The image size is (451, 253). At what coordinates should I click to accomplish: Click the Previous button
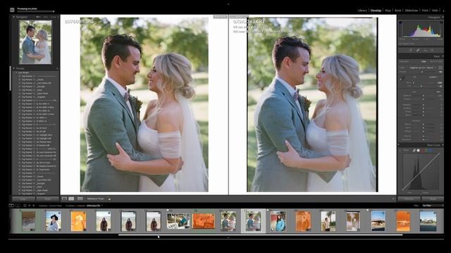pos(409,198)
